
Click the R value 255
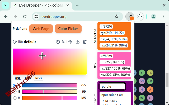pos(83,85)
